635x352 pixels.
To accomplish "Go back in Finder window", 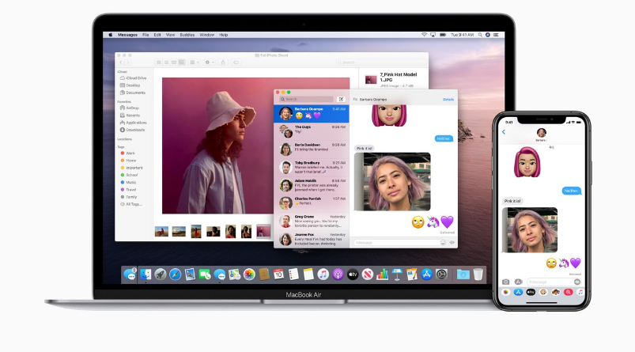I will pyautogui.click(x=121, y=62).
